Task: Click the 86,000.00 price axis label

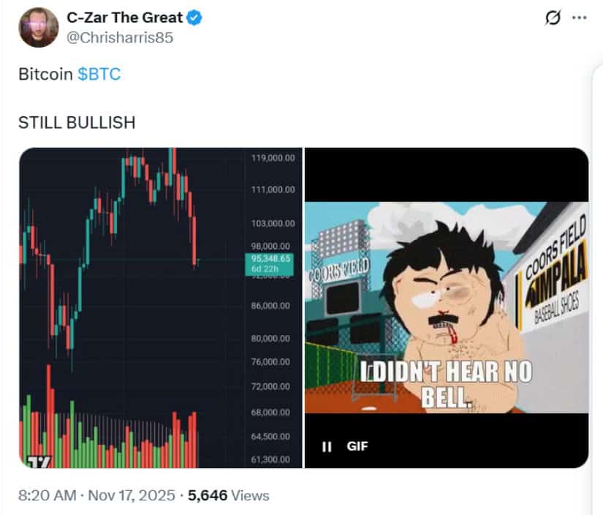Action: (272, 305)
